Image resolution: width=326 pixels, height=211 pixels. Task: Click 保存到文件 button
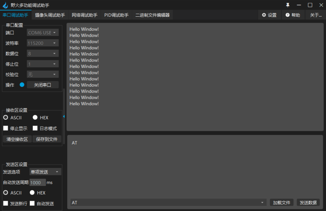[47, 139]
